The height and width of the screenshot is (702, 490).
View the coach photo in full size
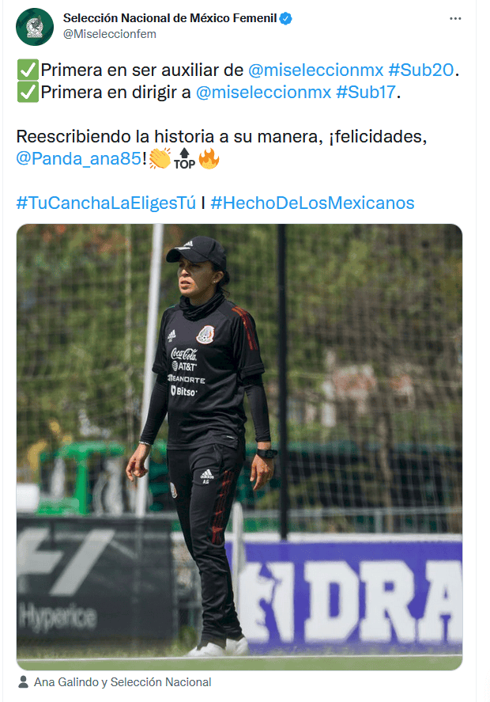point(239,447)
